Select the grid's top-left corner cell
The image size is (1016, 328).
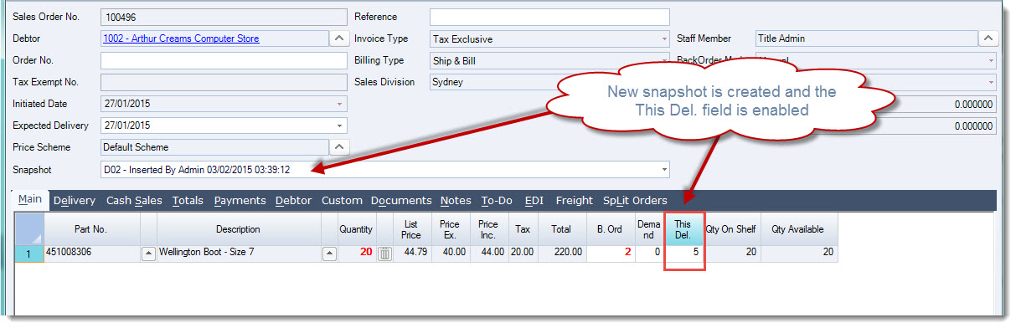pos(29,228)
